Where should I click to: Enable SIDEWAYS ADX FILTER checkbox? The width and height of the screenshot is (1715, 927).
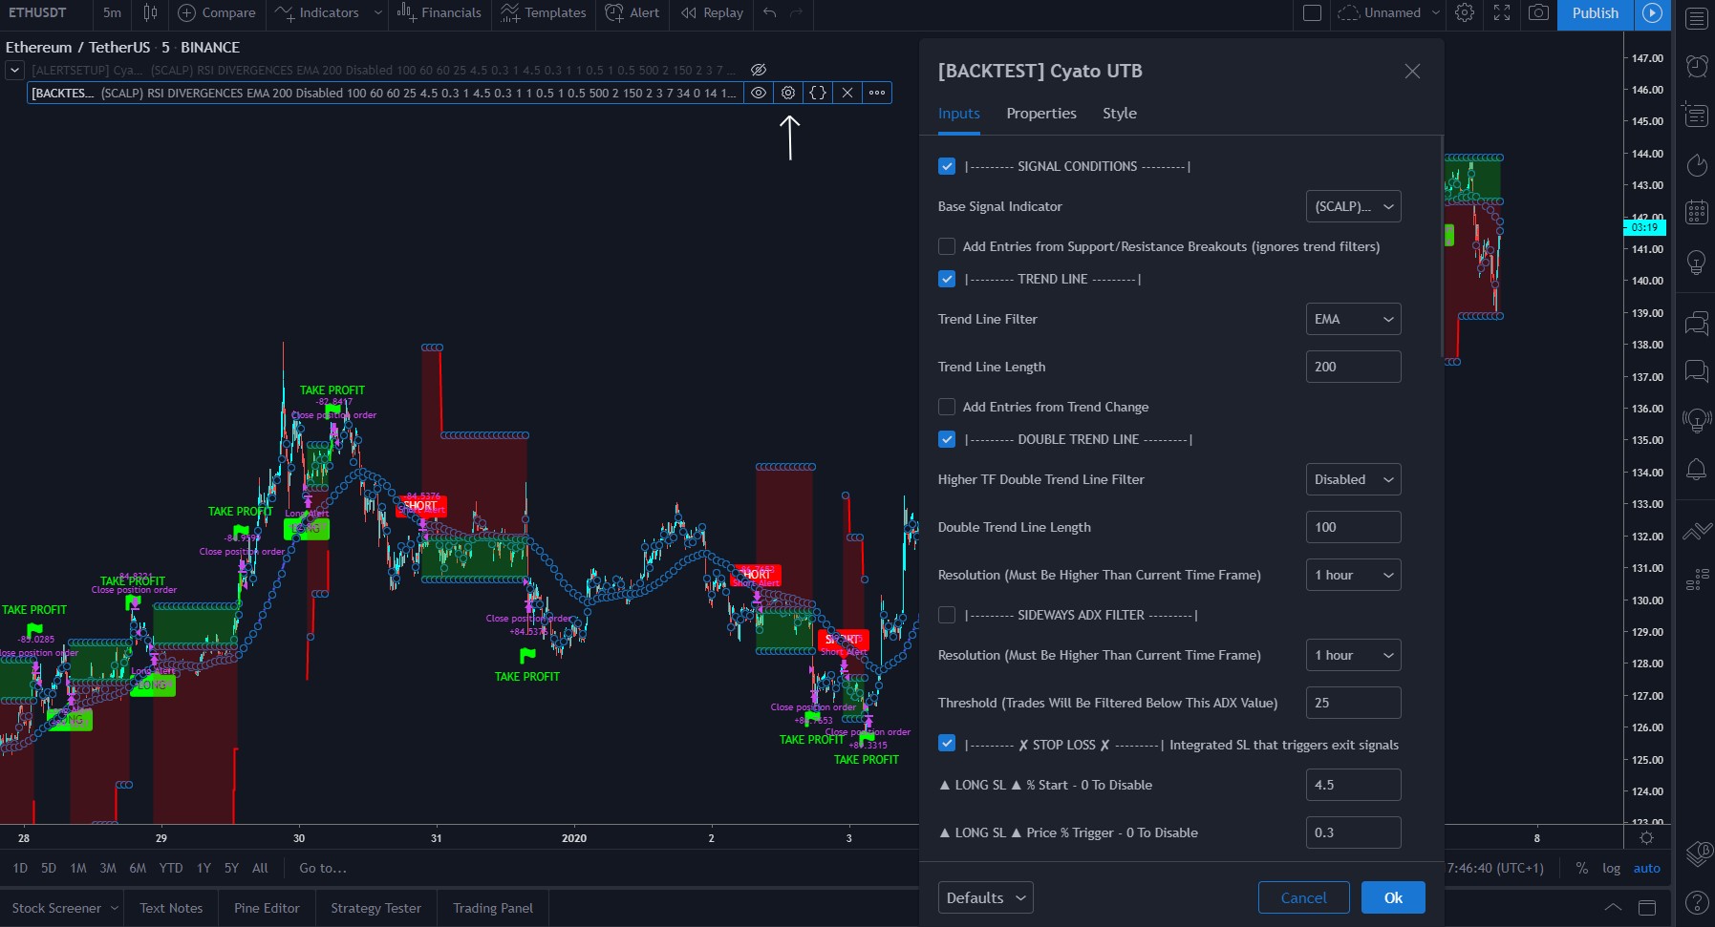pyautogui.click(x=947, y=615)
